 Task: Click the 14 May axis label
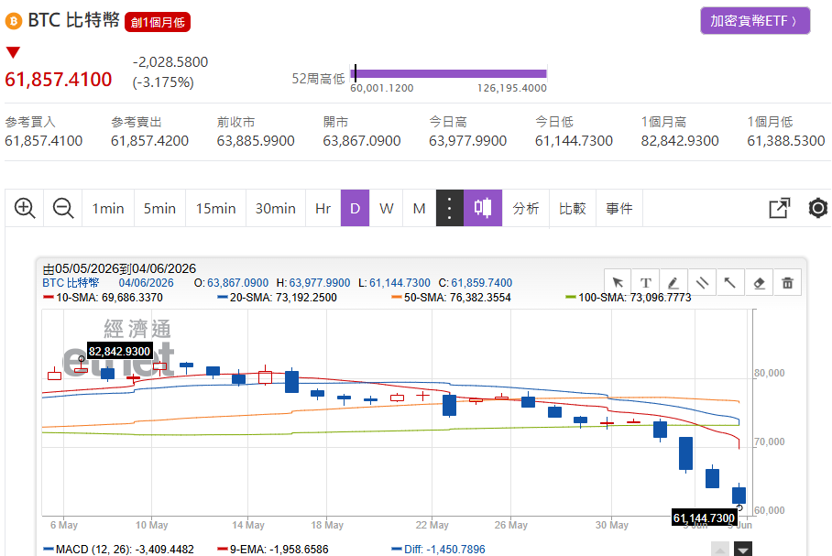(248, 525)
